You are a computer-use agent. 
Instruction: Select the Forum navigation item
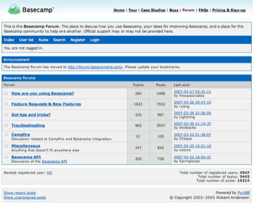tap(188, 10)
